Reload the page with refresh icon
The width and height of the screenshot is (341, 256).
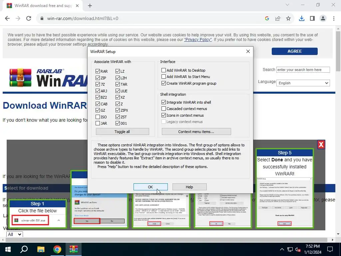(x=29, y=18)
